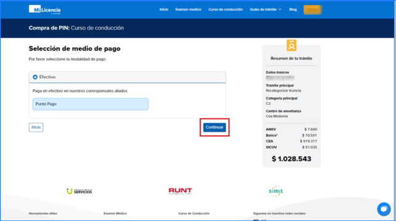This screenshot has width=396, height=221.
Task: Open the Servicios logo link
Action: coord(79,192)
